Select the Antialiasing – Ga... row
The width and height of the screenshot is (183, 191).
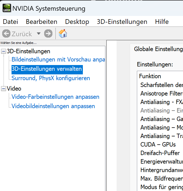(161, 119)
